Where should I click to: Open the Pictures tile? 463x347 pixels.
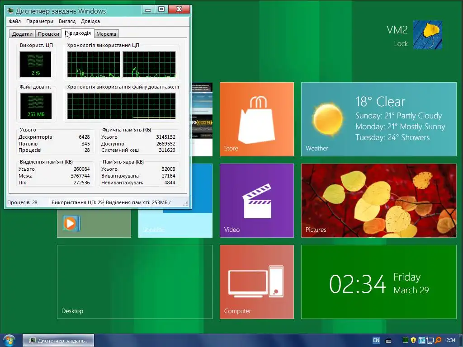(x=379, y=200)
